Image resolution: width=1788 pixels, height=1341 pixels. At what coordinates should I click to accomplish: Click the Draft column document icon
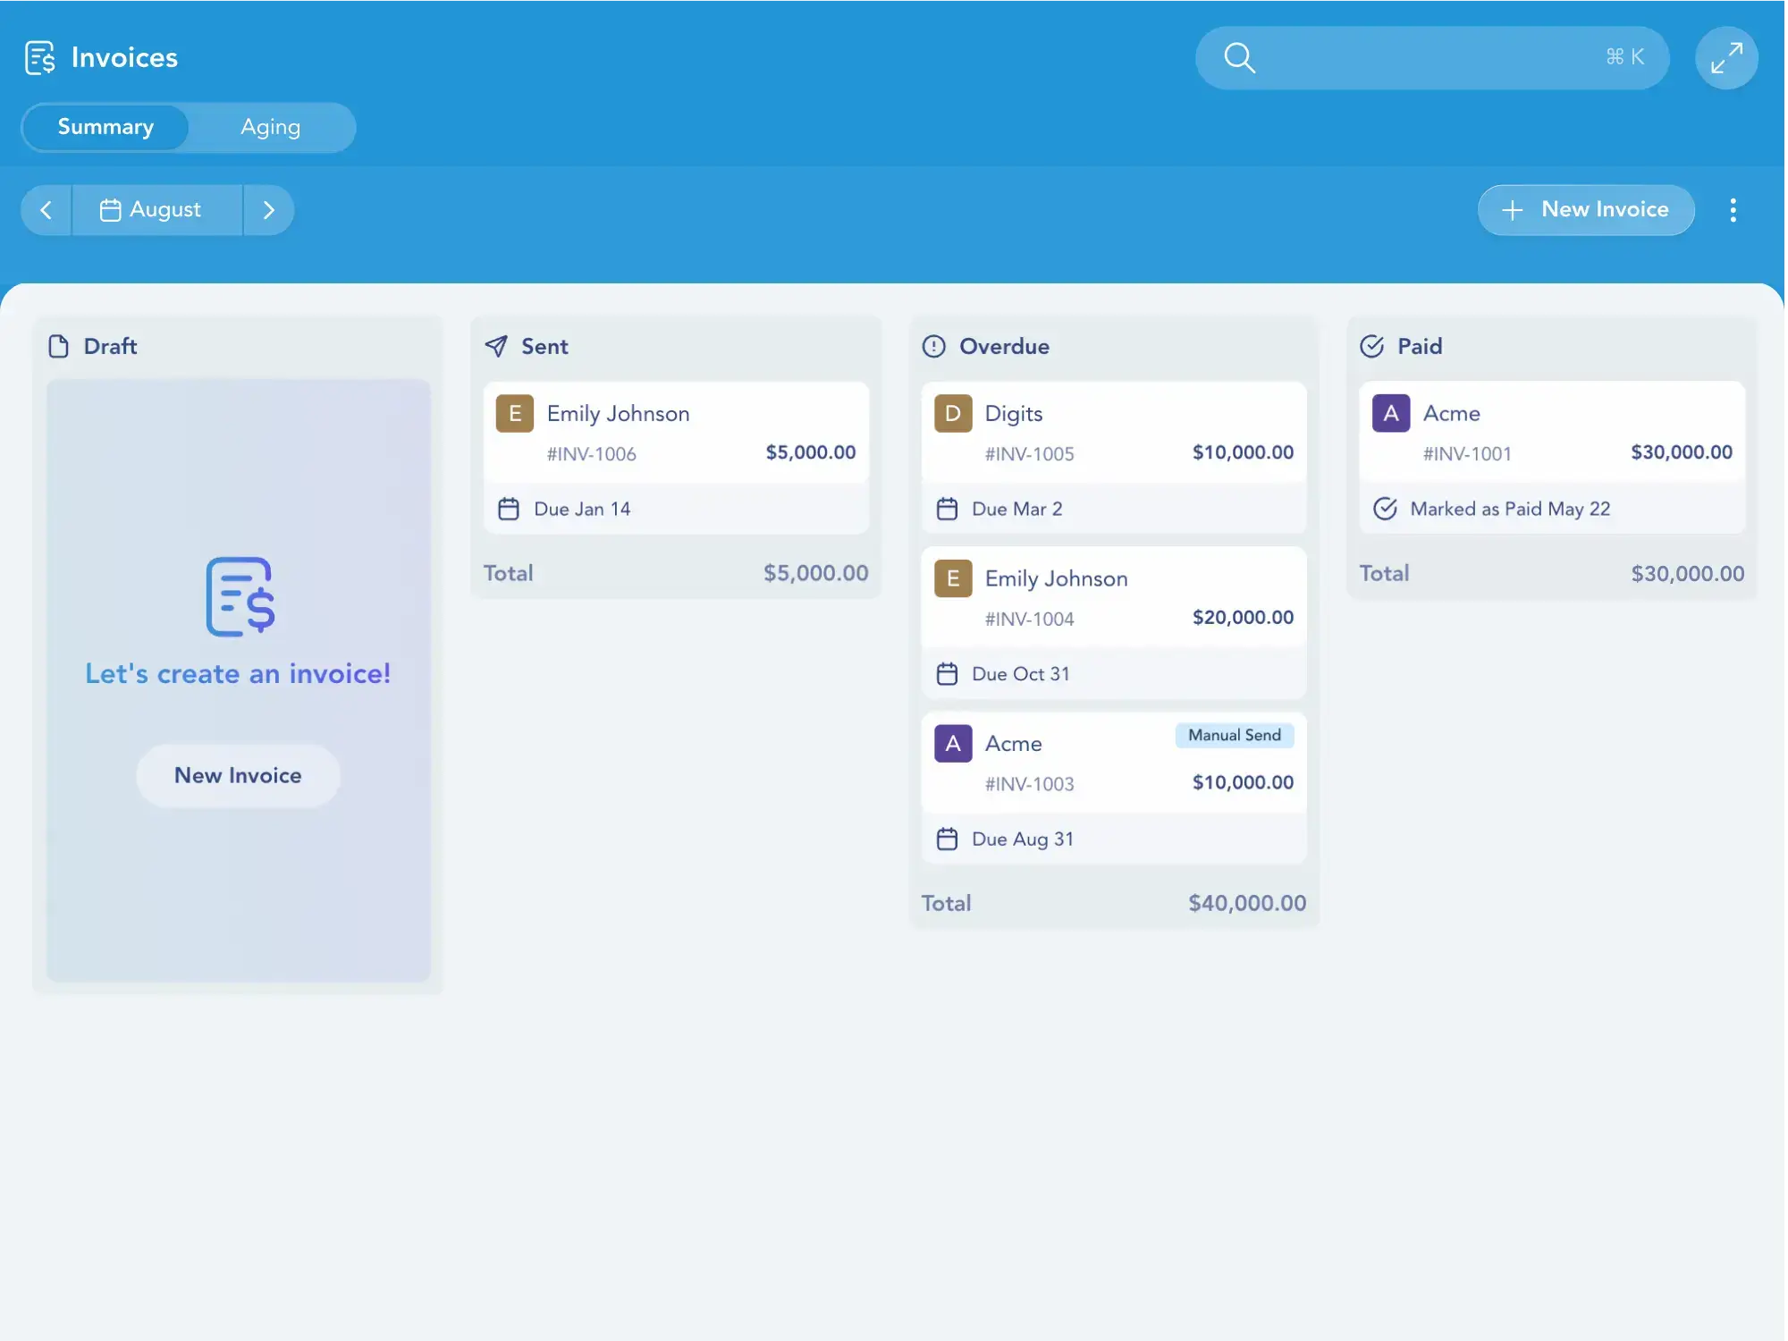pyautogui.click(x=59, y=346)
